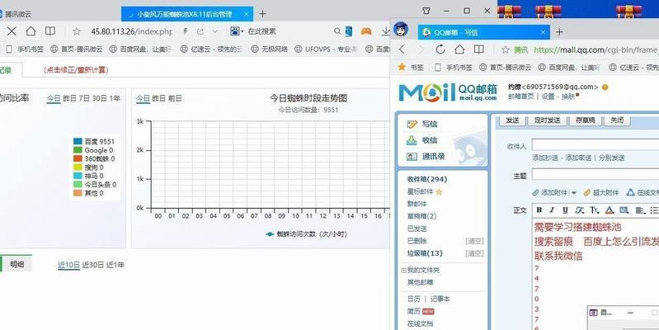Close the 小旋风万能蜘蛛池 browser tab
659x330 pixels.
246,14
